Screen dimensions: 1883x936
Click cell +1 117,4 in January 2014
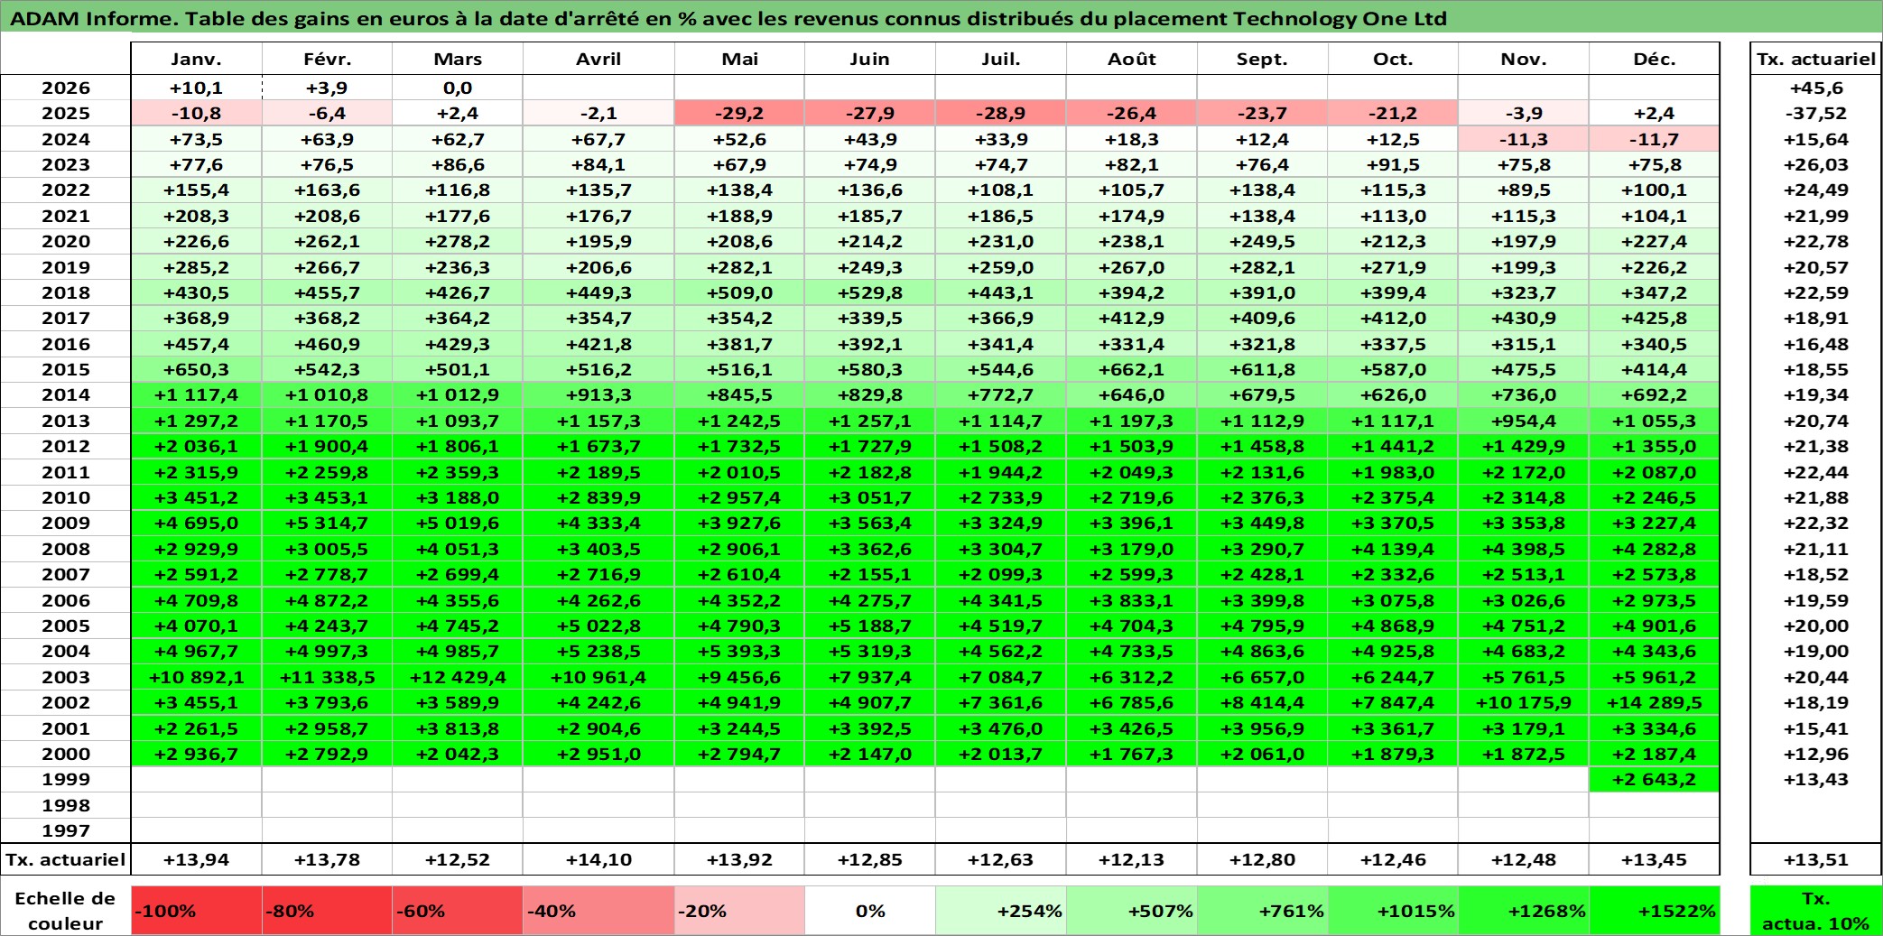(197, 394)
